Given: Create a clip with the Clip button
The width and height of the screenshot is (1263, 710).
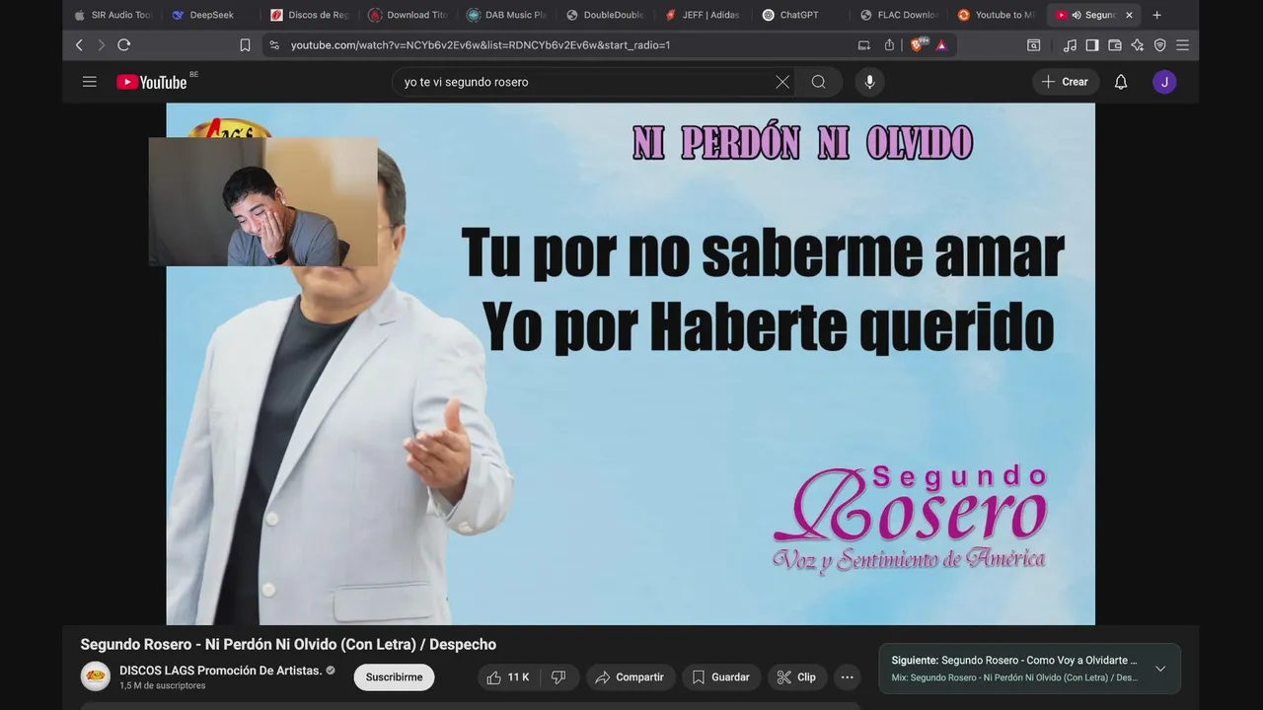Looking at the screenshot, I should point(797,677).
